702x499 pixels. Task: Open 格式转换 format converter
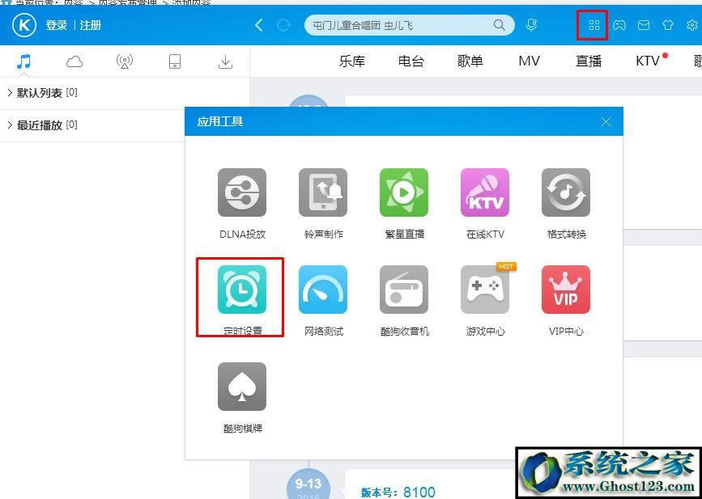tap(566, 192)
